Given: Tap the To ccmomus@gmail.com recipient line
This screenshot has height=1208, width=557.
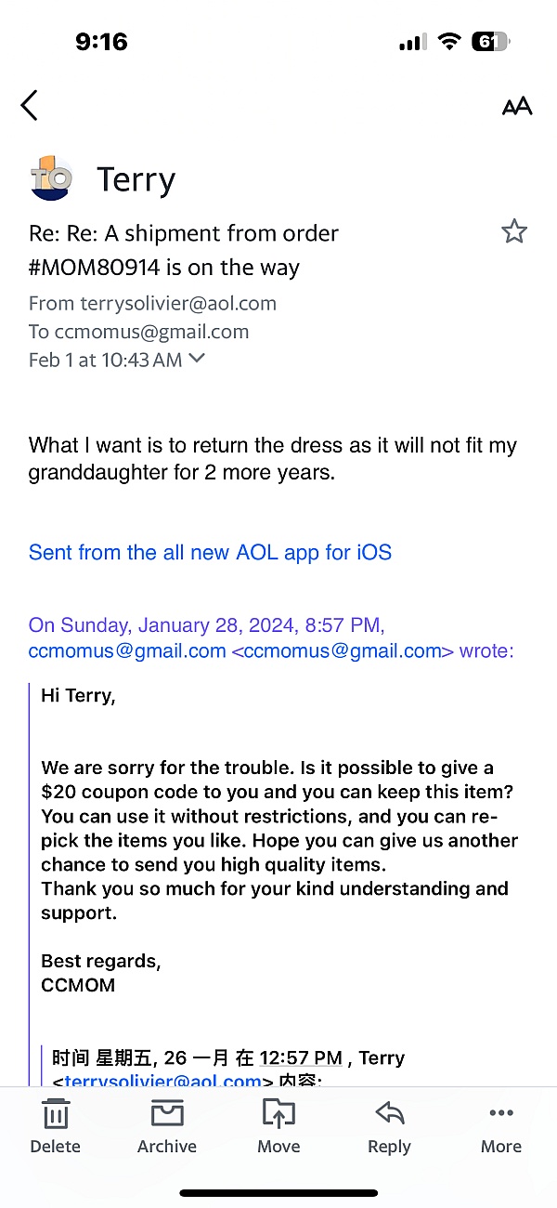Looking at the screenshot, I should (138, 332).
